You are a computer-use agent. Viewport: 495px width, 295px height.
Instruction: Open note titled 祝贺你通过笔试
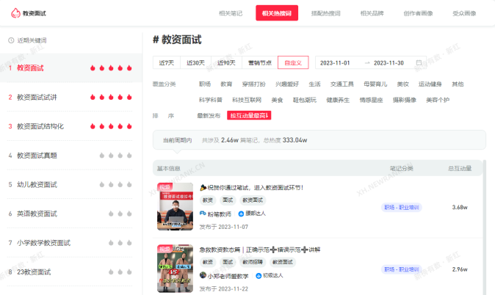click(x=252, y=188)
